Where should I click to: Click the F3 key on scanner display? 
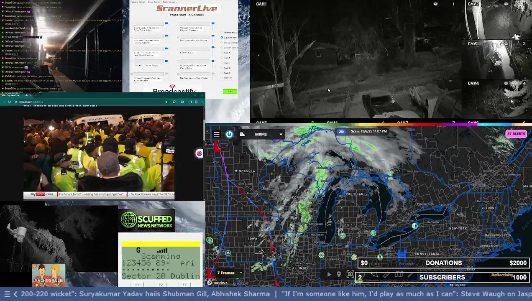[x=184, y=285]
